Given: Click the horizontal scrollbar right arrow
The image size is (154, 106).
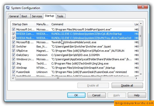Looking at the screenshot, I should 137,78.
